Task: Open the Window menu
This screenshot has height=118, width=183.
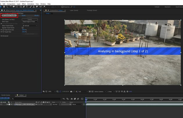Action: [x=43, y=4]
